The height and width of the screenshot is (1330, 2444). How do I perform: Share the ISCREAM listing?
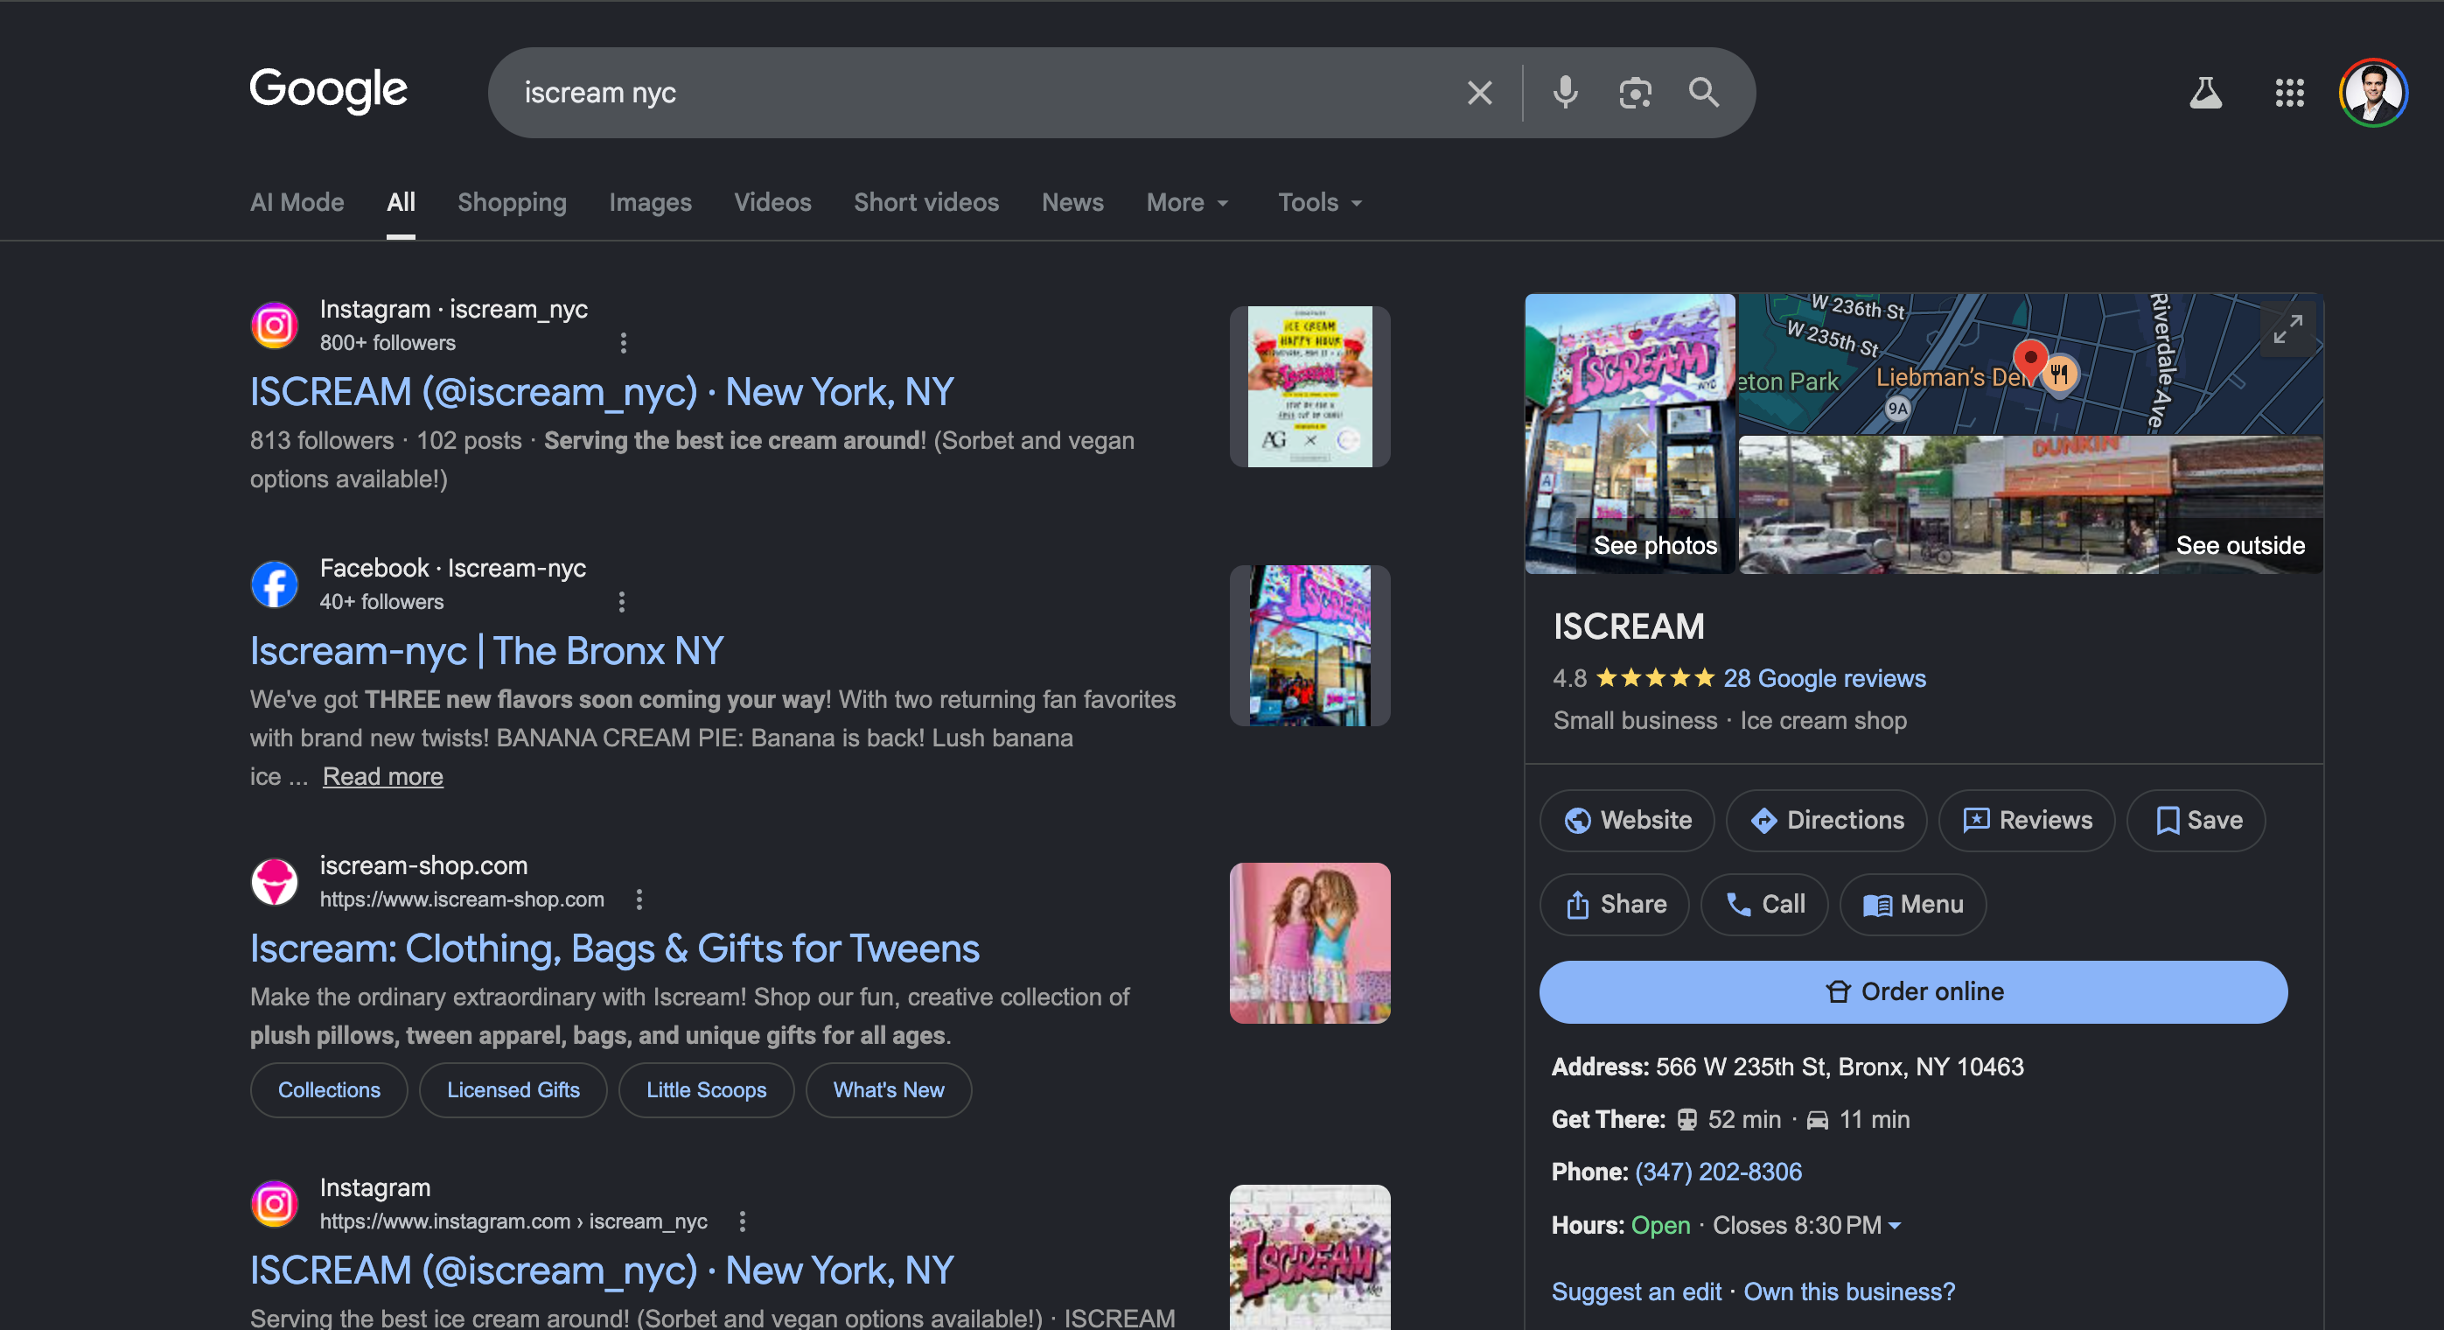(x=1614, y=904)
